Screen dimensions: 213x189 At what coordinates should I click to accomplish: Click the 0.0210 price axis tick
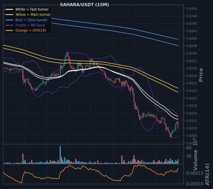[x=192, y=128]
